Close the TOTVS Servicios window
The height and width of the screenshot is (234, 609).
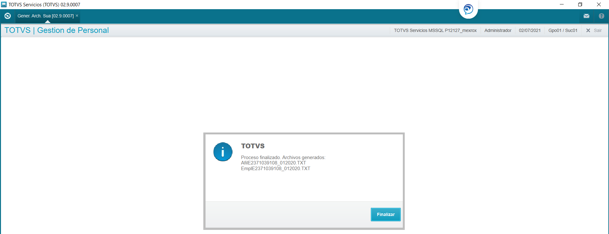pyautogui.click(x=599, y=4)
